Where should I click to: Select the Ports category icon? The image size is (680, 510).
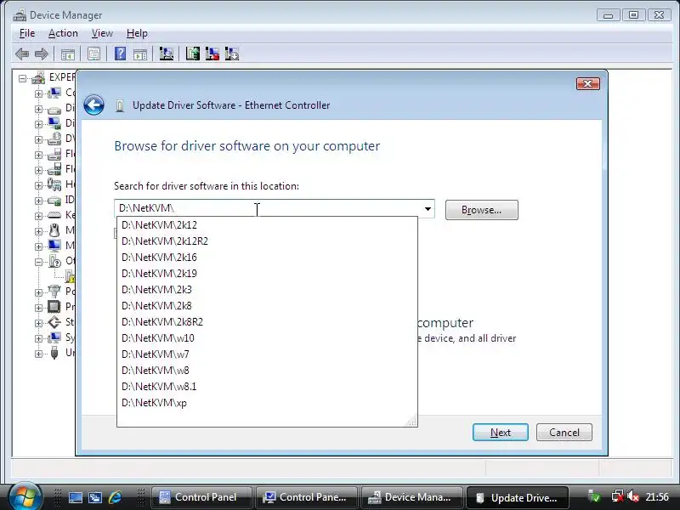click(54, 292)
